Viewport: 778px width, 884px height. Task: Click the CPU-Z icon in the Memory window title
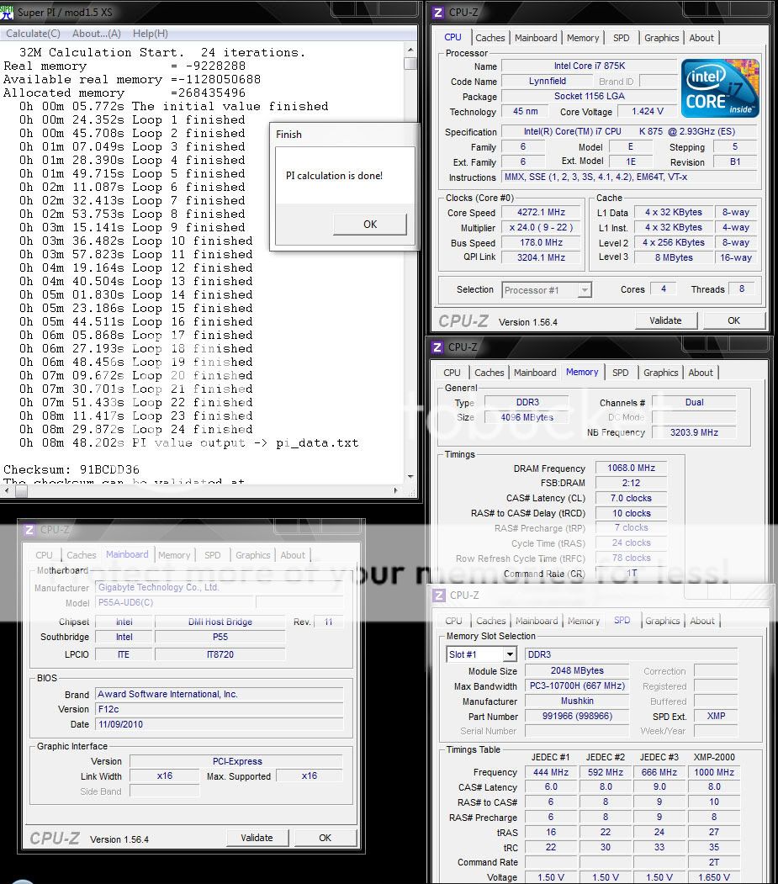pos(437,347)
